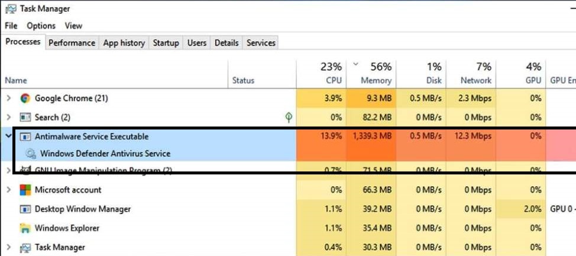Image resolution: width=576 pixels, height=256 pixels.
Task: Click the Windows Defender Antivirus Service gear icon
Action: 30,154
